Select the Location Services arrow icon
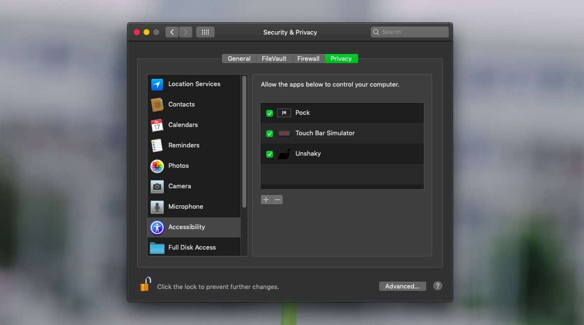584x325 pixels. (157, 85)
